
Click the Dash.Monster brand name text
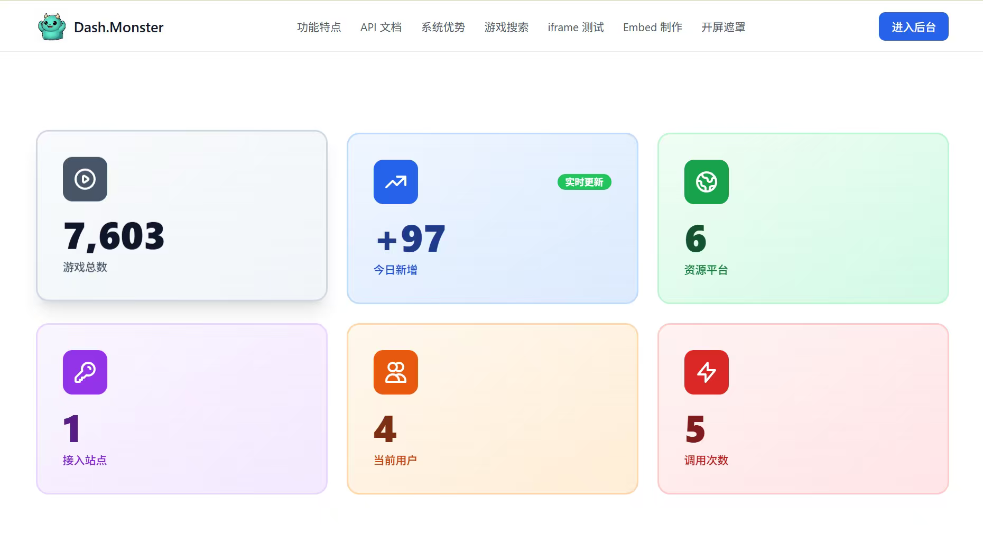coord(119,27)
